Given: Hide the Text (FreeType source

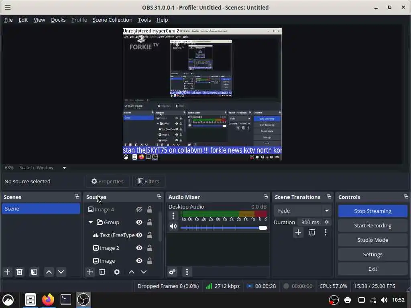Looking at the screenshot, I should click(139, 235).
